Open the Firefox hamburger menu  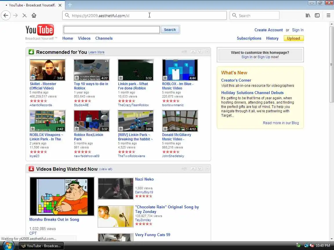click(328, 15)
